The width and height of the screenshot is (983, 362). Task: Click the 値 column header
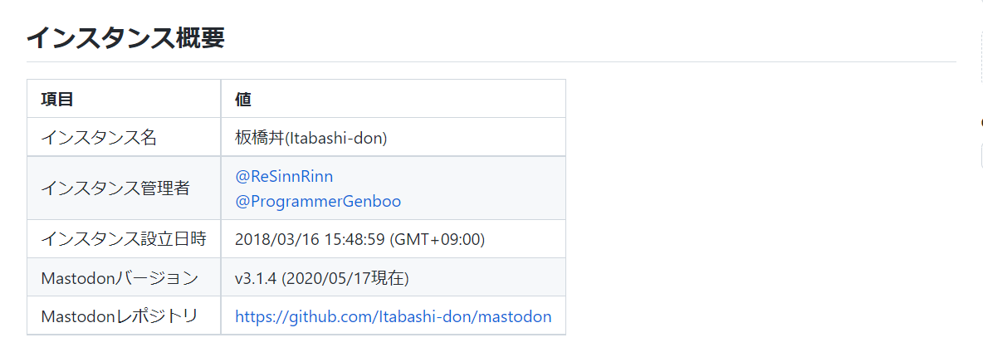(243, 100)
